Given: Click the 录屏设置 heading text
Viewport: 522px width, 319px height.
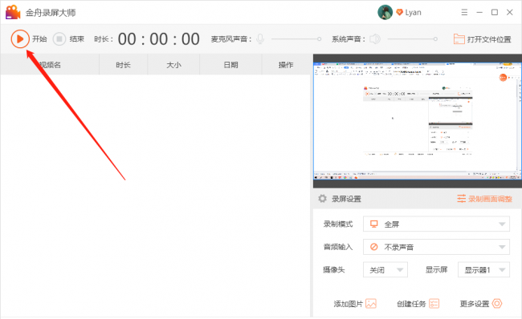Looking at the screenshot, I should [346, 199].
